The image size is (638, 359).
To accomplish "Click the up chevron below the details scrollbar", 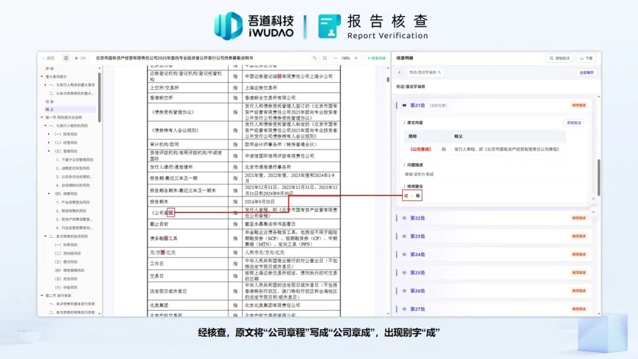I will click(x=593, y=199).
